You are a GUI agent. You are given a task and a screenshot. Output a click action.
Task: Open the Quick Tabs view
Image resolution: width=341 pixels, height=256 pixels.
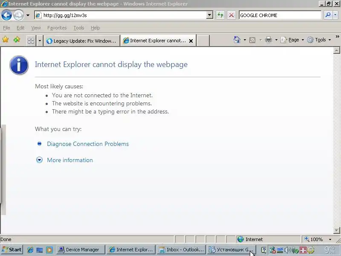point(31,41)
